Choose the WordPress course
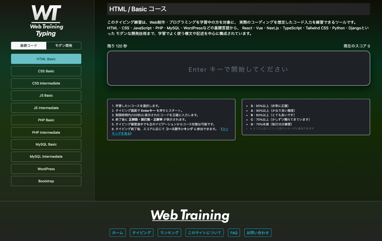The image size is (382, 241). [x=46, y=169]
